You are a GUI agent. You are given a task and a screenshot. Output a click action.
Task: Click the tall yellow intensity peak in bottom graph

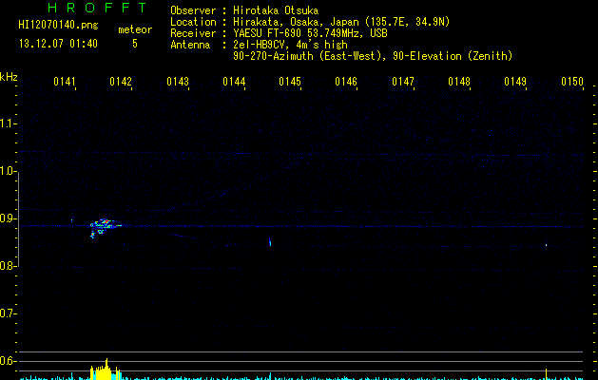(x=105, y=369)
